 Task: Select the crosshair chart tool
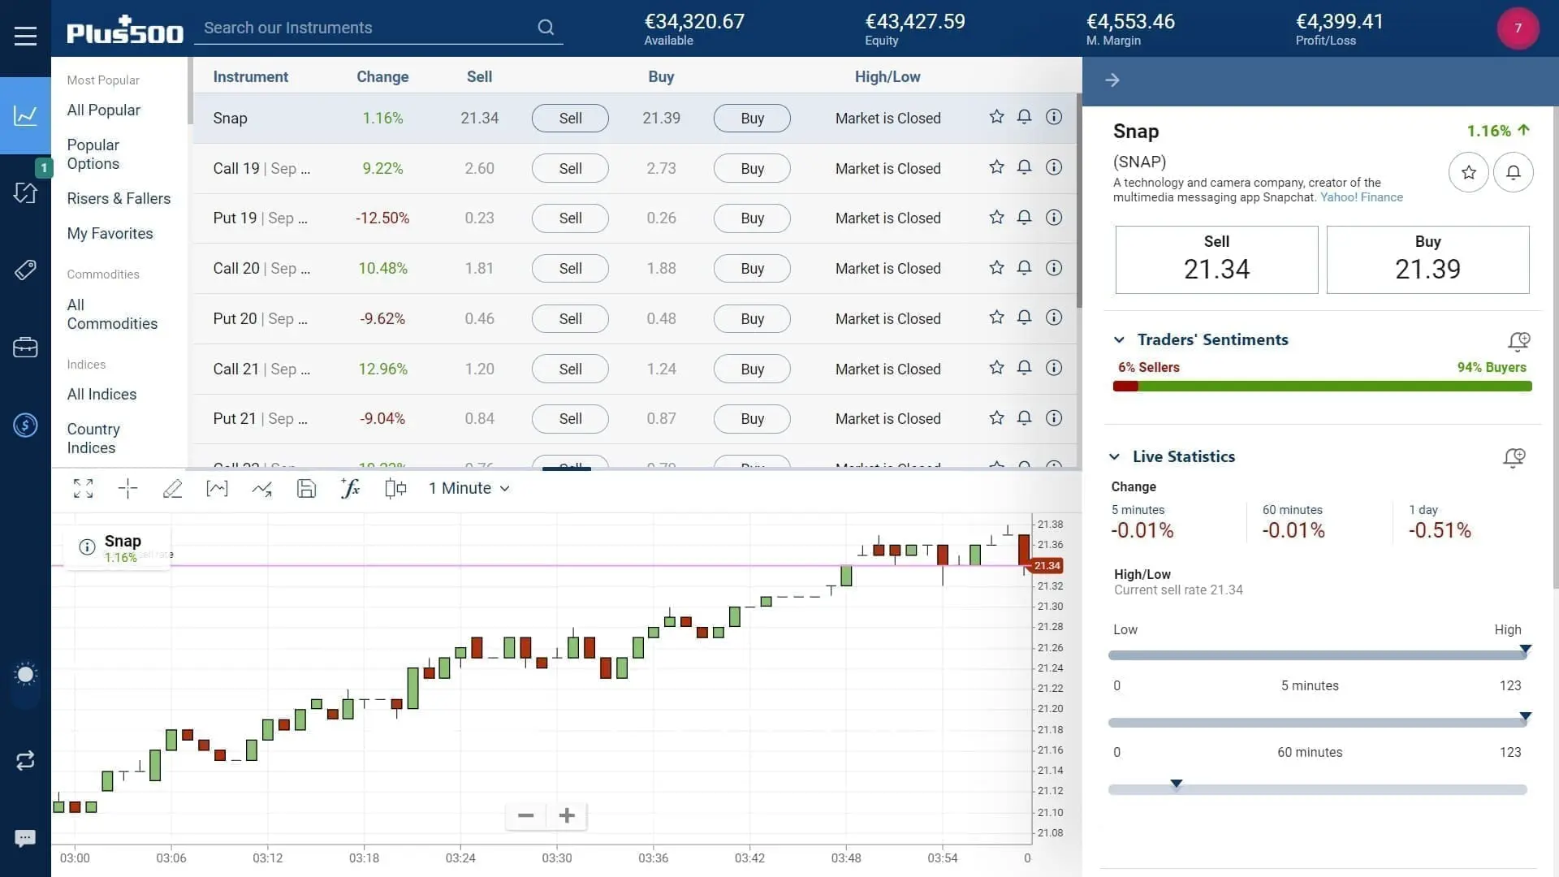(127, 488)
